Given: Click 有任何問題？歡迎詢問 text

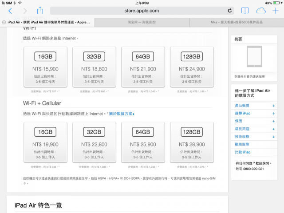Looking at the screenshot, I should pos(253,163).
